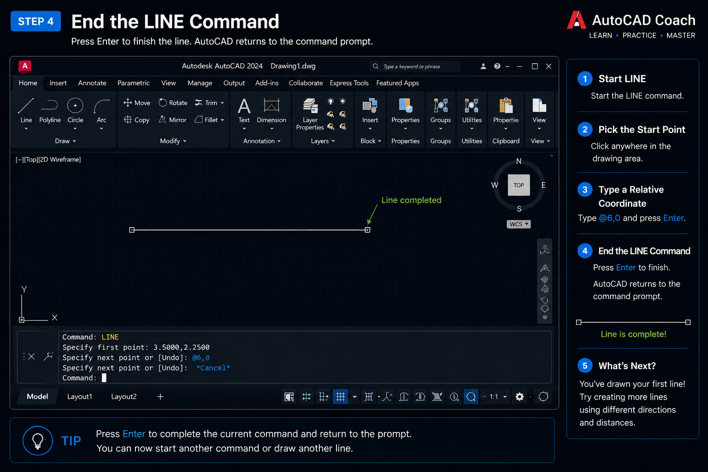Expand the Block panel dropdown
The height and width of the screenshot is (472, 708).
pyautogui.click(x=371, y=141)
